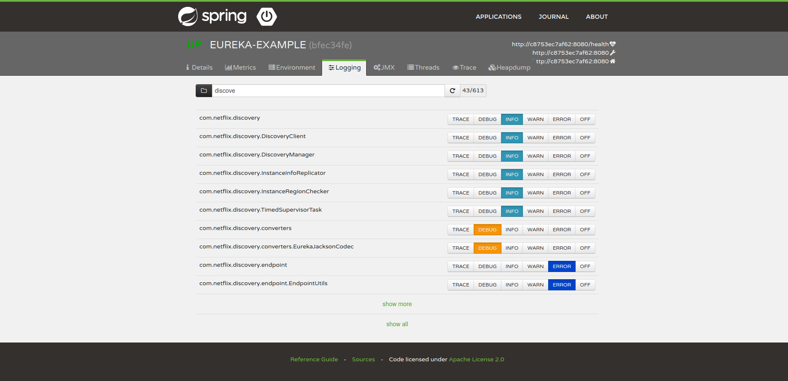The height and width of the screenshot is (381, 788).
Task: Turn OFF the EndpointUtils logger
Action: (585, 285)
